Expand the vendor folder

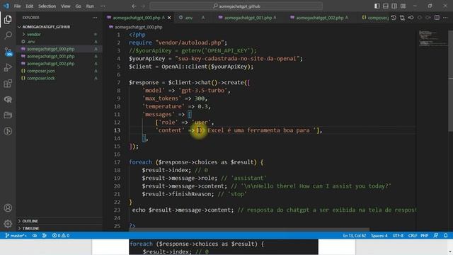59,35
